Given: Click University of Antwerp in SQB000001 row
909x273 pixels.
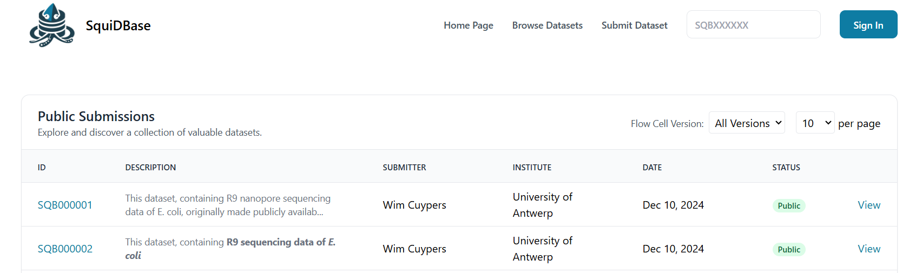Looking at the screenshot, I should [x=543, y=205].
